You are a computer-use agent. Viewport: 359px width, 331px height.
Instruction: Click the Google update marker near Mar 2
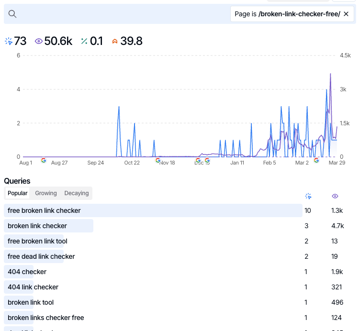tap(316, 160)
